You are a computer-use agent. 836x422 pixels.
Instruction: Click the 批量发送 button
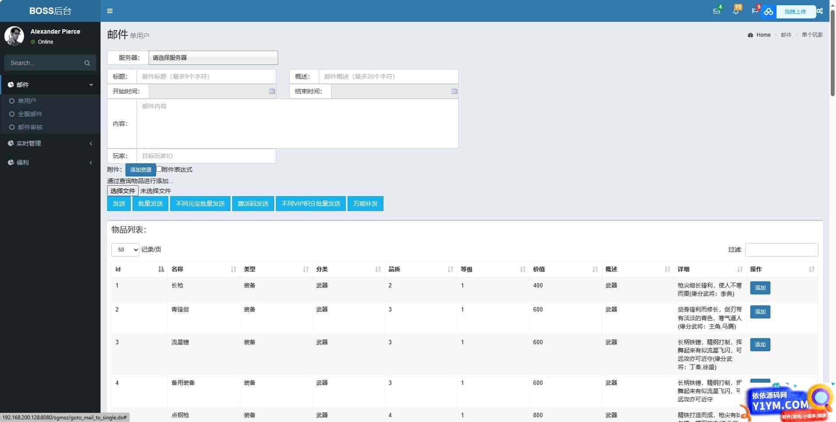coord(150,204)
